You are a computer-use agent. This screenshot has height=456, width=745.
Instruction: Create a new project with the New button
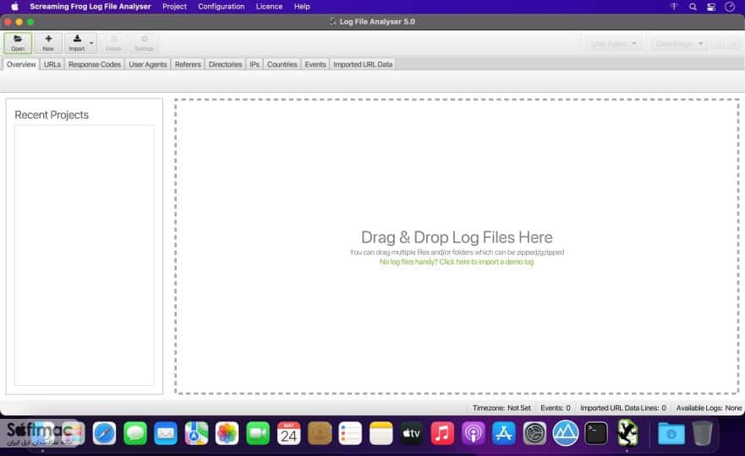pos(48,43)
